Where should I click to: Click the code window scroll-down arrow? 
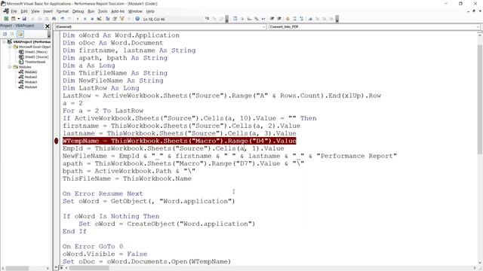point(480,263)
